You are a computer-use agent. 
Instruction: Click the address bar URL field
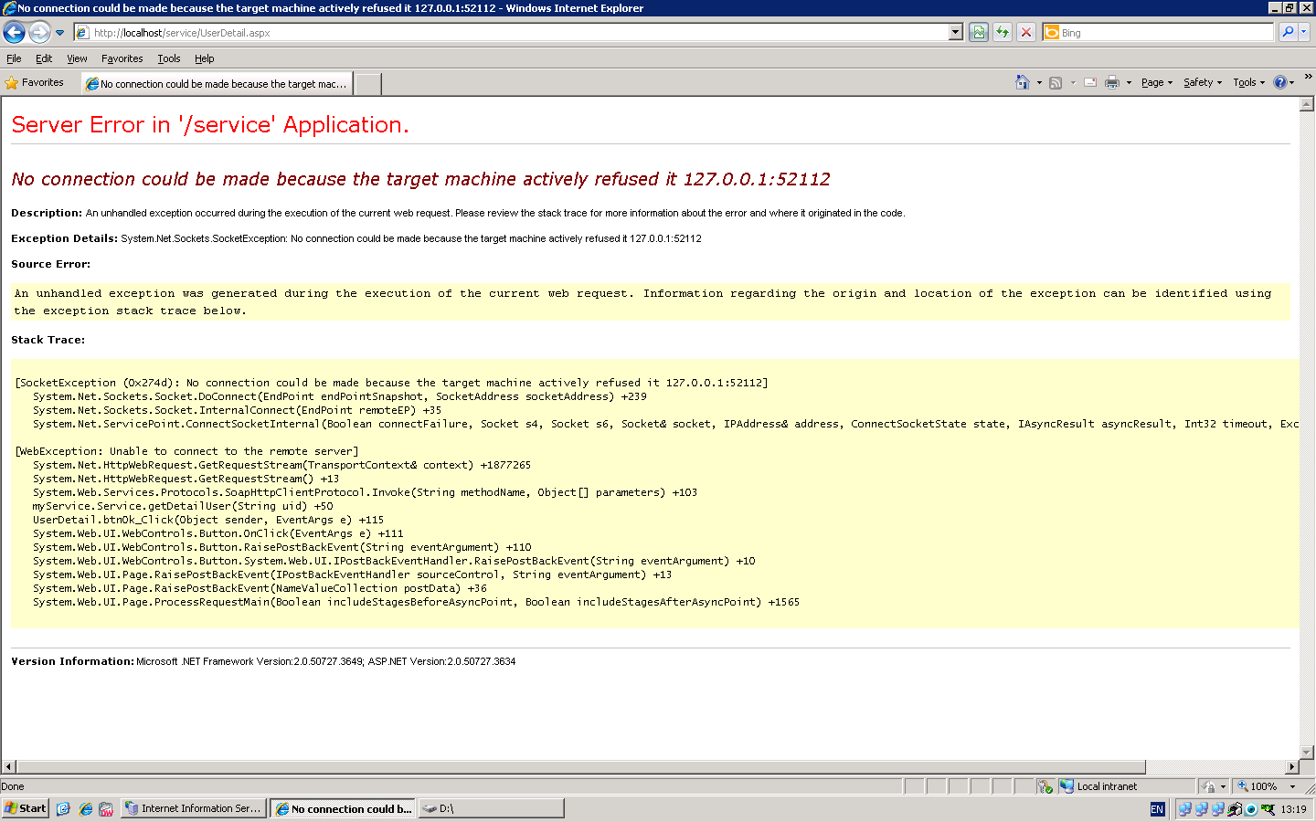[512, 33]
